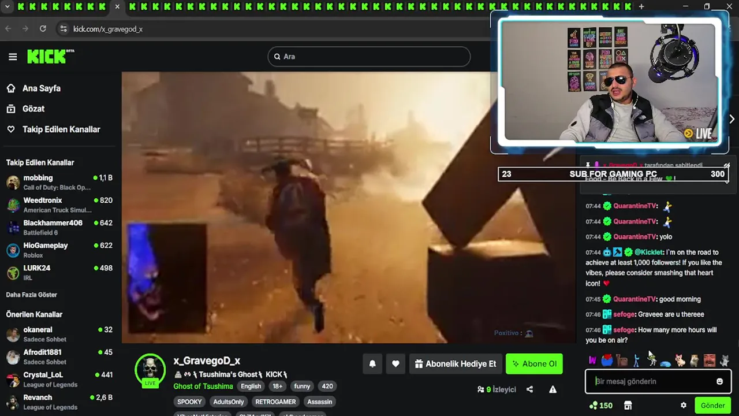The image size is (739, 416).
Task: Open chat settings gear
Action: click(684, 406)
